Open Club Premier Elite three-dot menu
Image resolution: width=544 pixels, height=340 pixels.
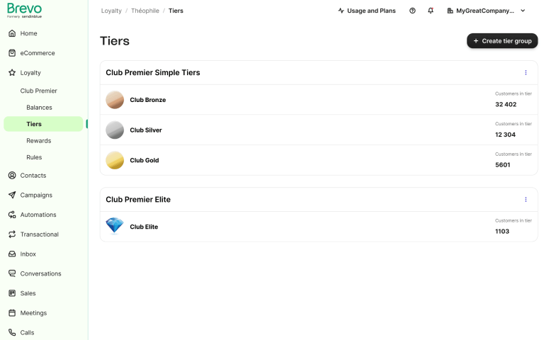(526, 200)
